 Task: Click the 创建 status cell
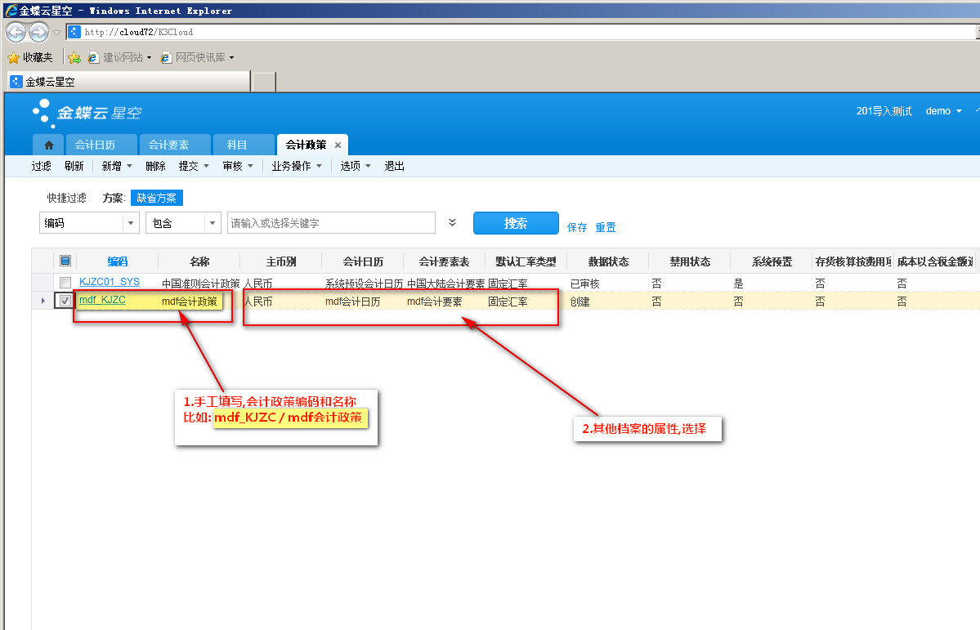click(x=580, y=302)
